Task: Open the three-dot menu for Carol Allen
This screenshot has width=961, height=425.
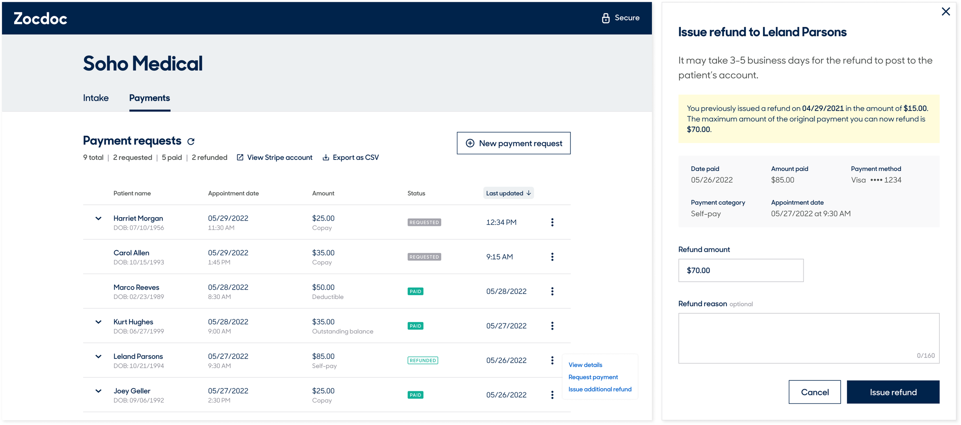Action: point(552,257)
